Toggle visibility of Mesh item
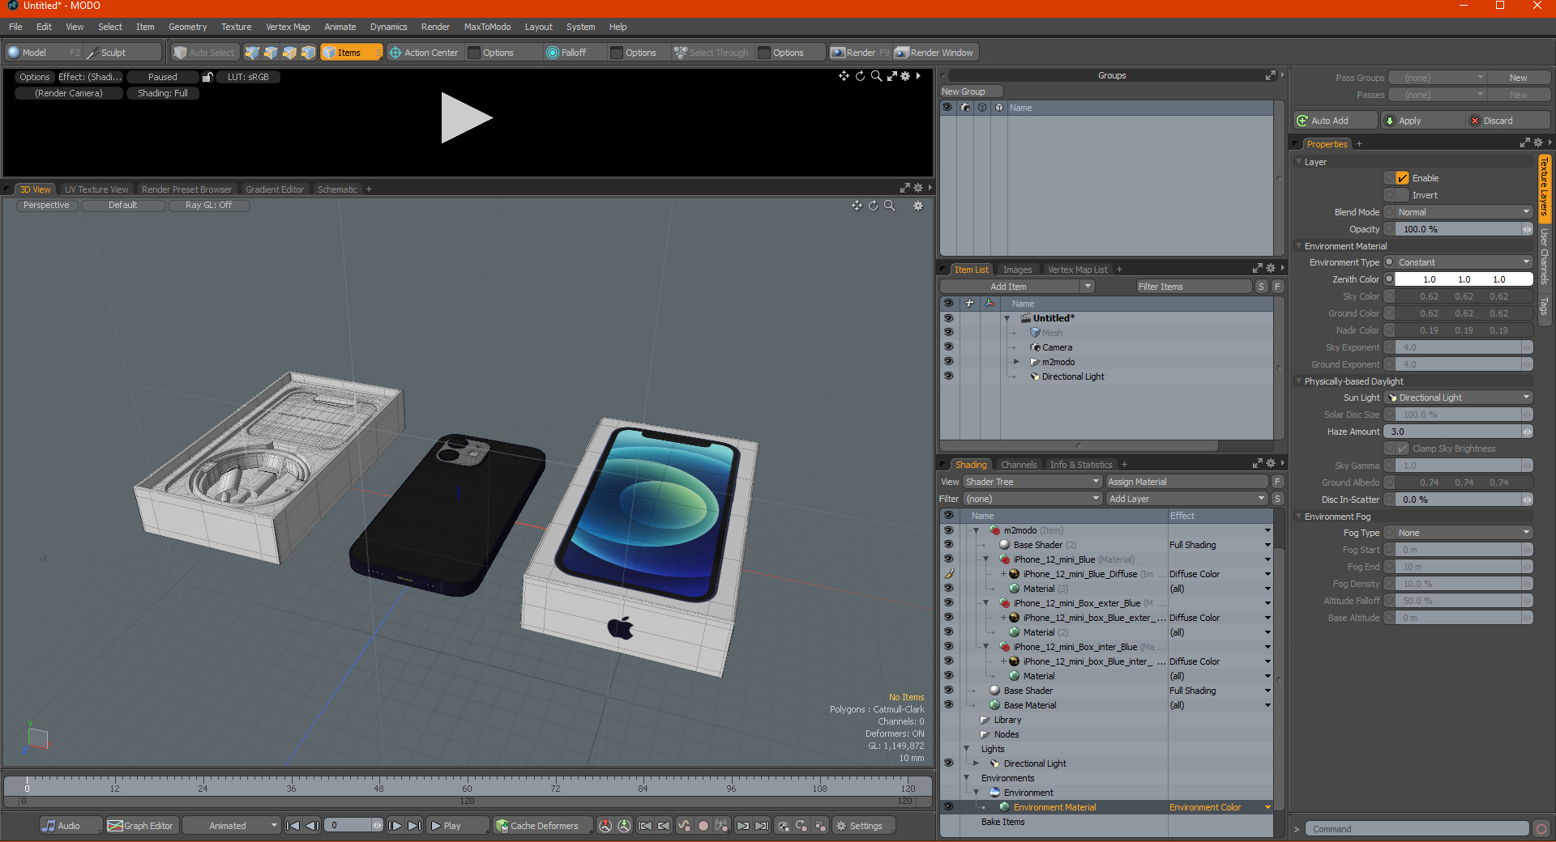Viewport: 1556px width, 842px height. tap(948, 333)
